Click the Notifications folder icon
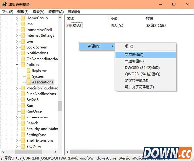Screen dimensions: 194x161 [23, 53]
